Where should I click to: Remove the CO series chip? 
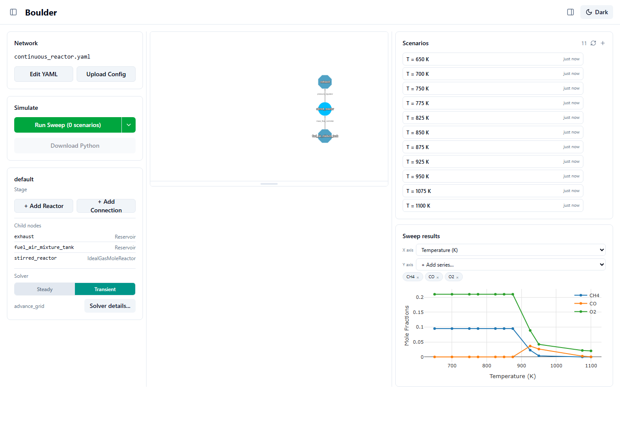[x=437, y=277]
